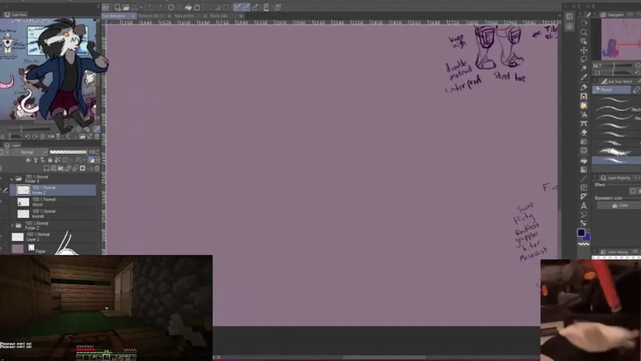This screenshot has width=641, height=361.
Task: Click the selected layer's thumbnail in Folder 3
Action: (x=23, y=190)
